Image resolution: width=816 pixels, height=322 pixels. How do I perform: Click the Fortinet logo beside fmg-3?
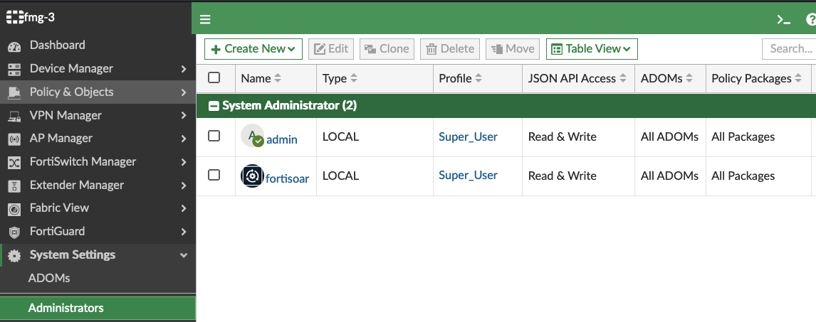point(15,18)
